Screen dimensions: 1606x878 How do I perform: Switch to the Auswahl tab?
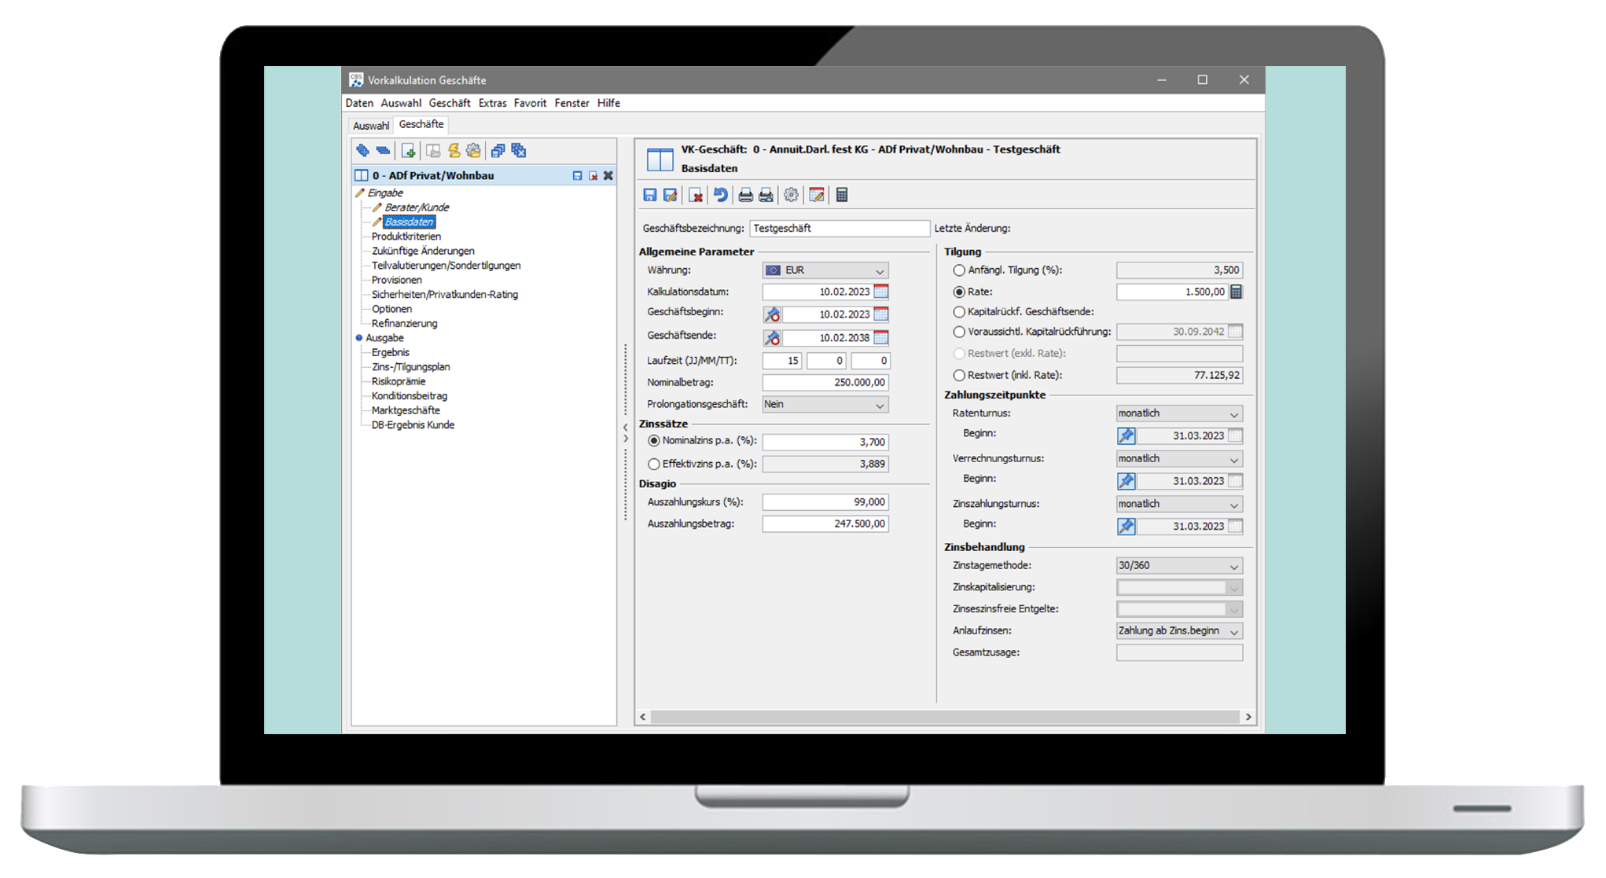click(370, 126)
